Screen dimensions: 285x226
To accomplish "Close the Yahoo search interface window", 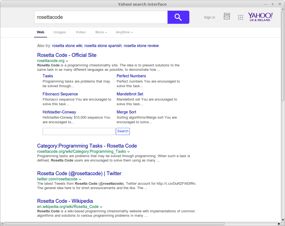I will (x=280, y=4).
